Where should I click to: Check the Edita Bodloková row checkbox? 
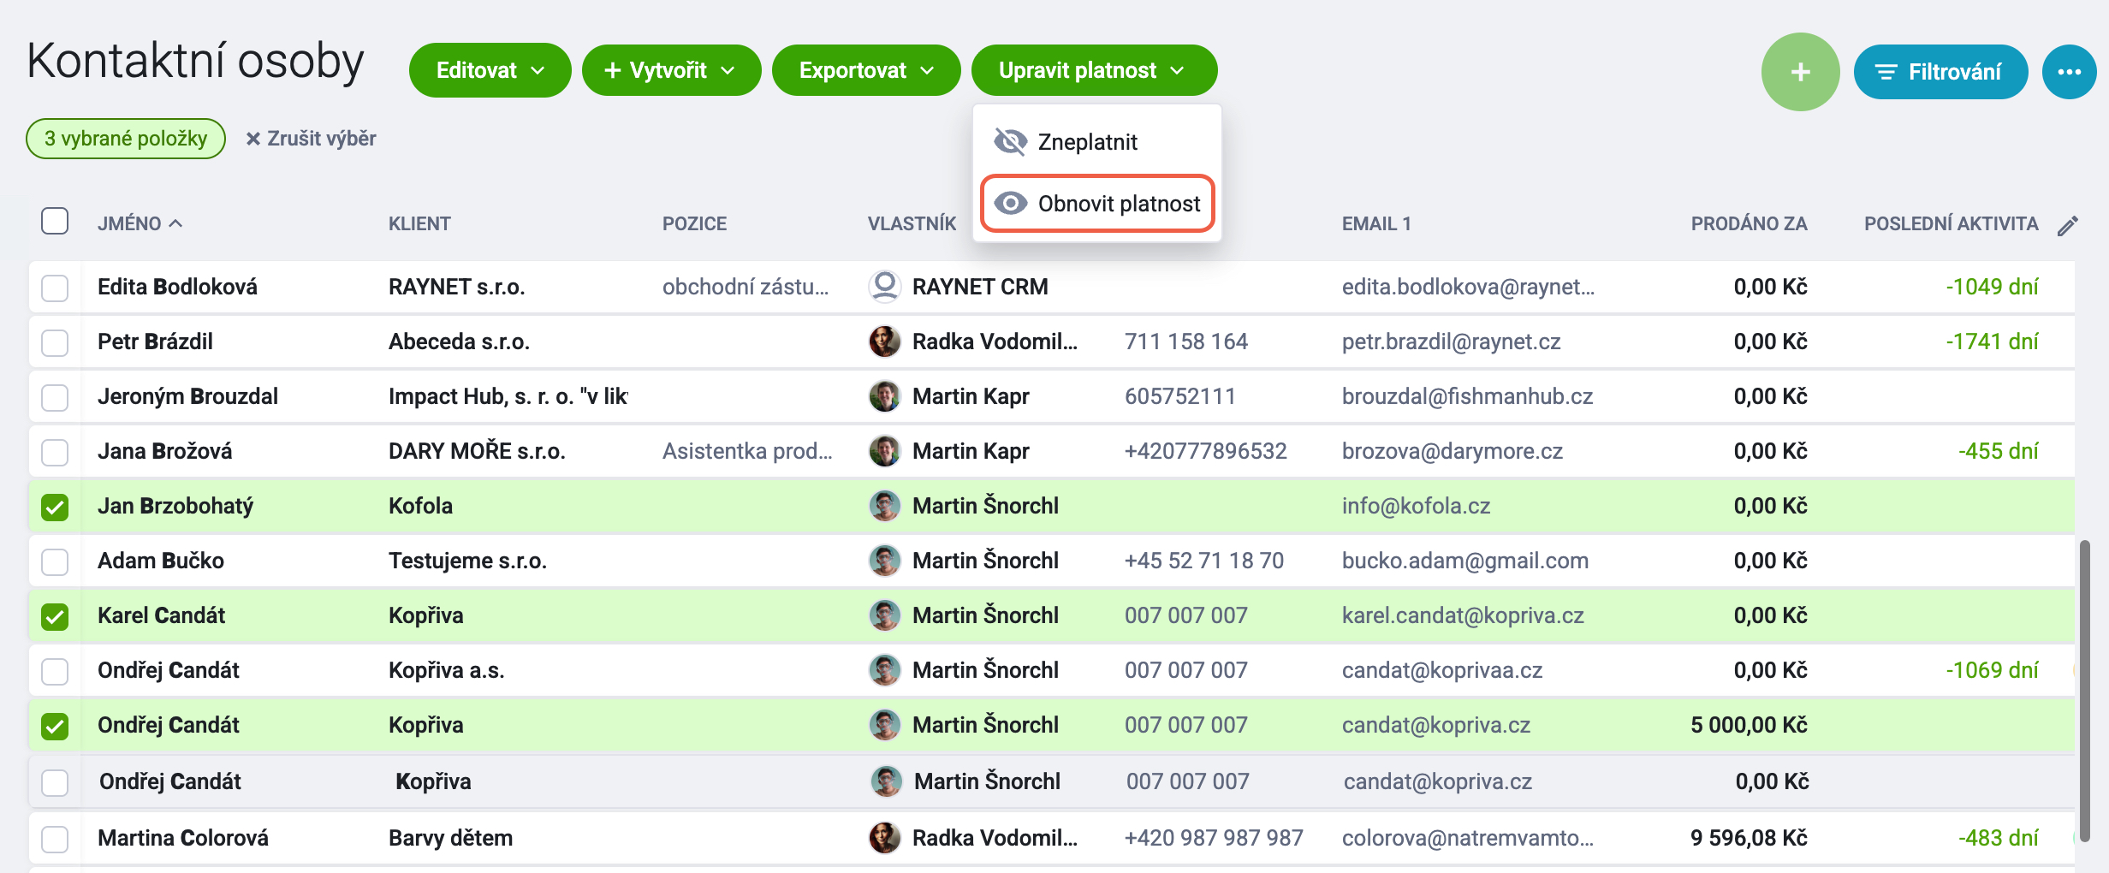55,288
